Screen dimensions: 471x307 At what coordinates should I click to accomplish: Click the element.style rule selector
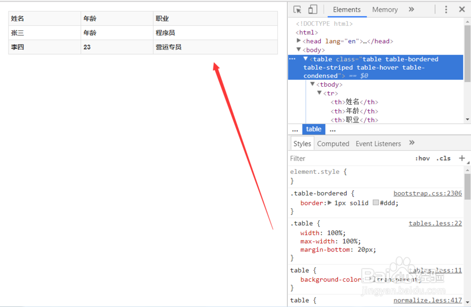point(315,171)
